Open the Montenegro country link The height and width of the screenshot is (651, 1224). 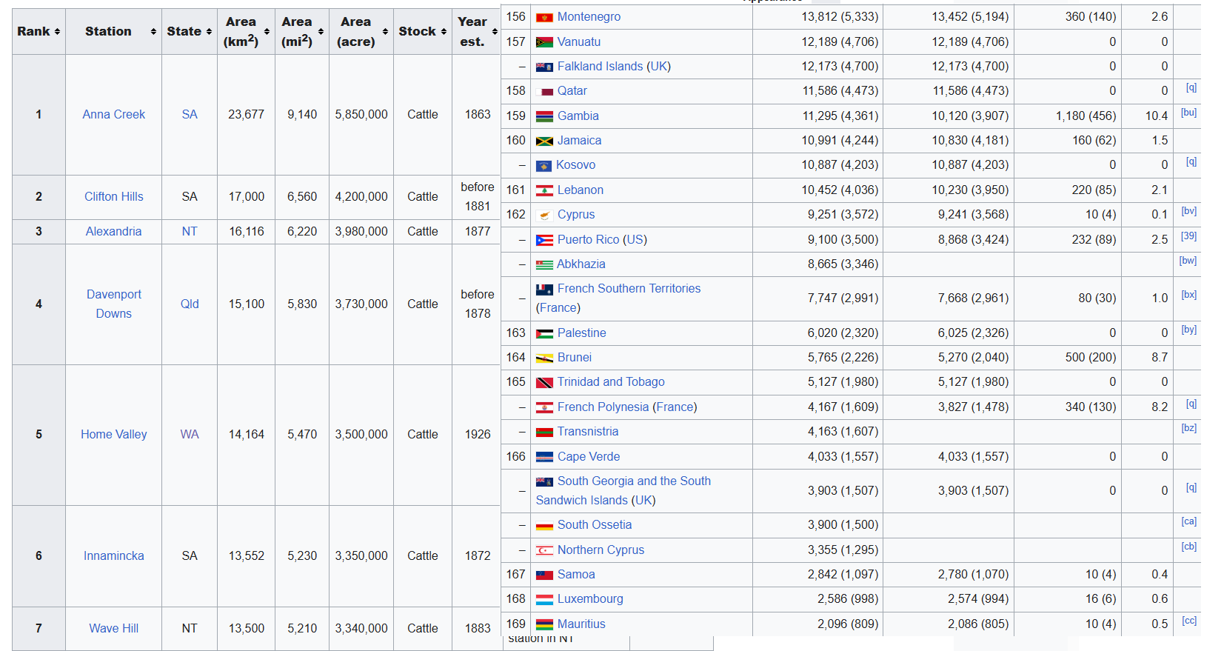point(589,17)
